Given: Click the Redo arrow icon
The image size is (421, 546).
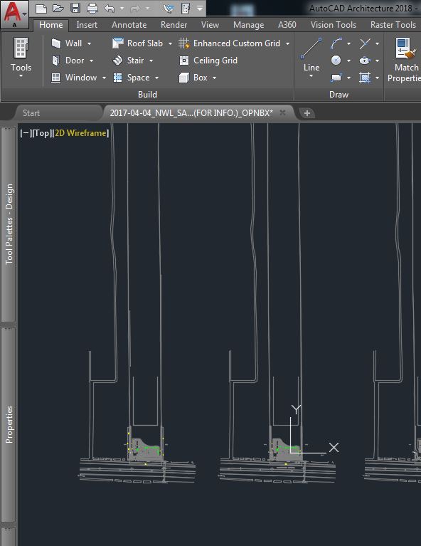Looking at the screenshot, I should pos(135,8).
